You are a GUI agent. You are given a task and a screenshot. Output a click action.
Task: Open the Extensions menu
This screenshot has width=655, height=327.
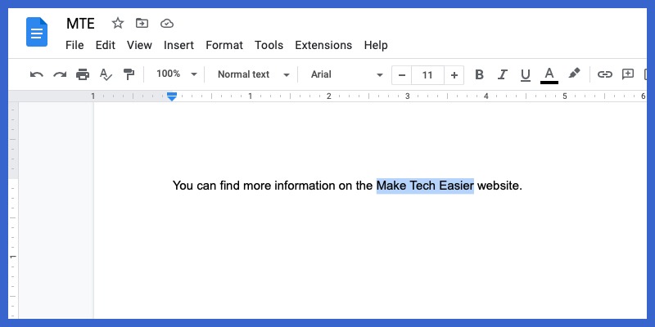coord(323,45)
